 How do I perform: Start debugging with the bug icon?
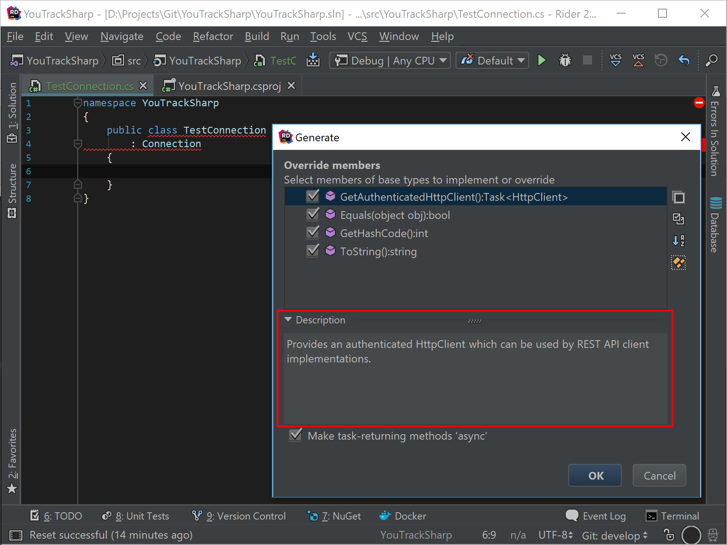pyautogui.click(x=565, y=60)
